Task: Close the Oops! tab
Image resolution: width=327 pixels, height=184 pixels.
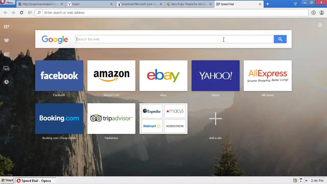Action: [111, 4]
